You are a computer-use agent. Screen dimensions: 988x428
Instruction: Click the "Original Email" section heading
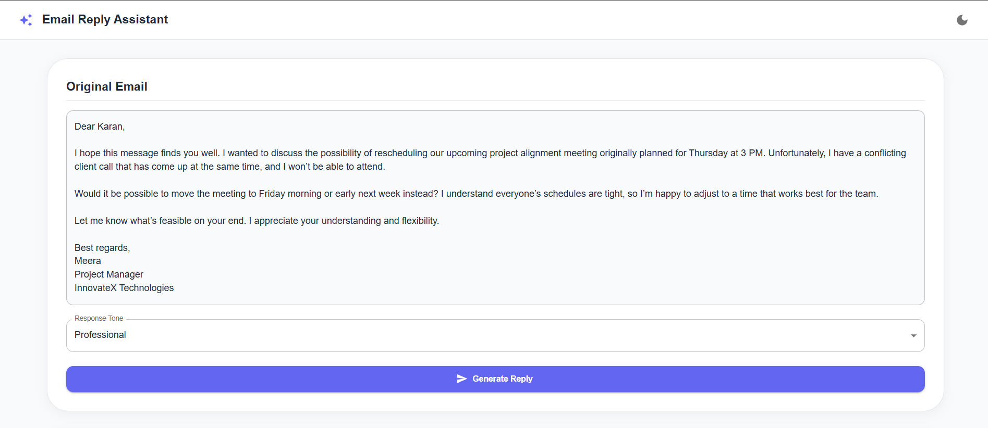pos(107,86)
